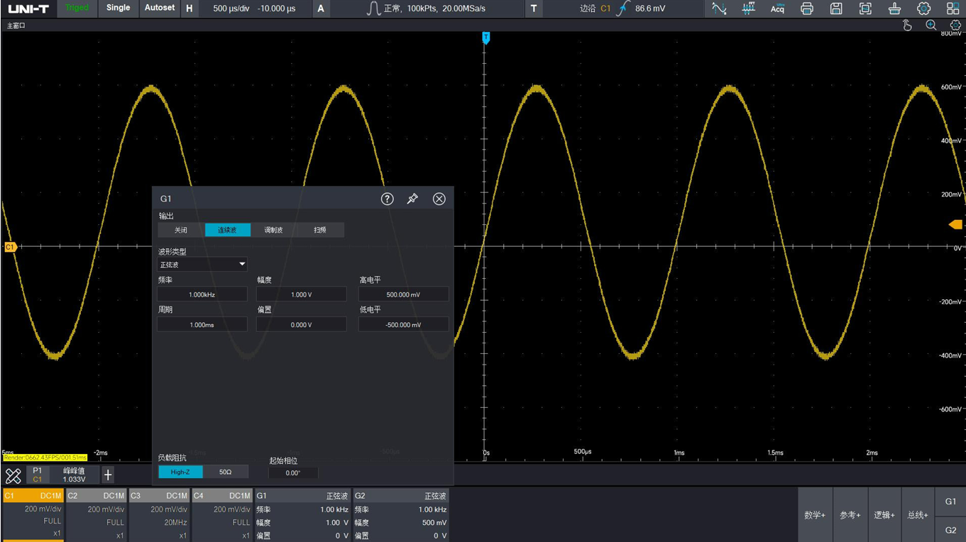Open the four-square window layout icon

tap(953, 9)
